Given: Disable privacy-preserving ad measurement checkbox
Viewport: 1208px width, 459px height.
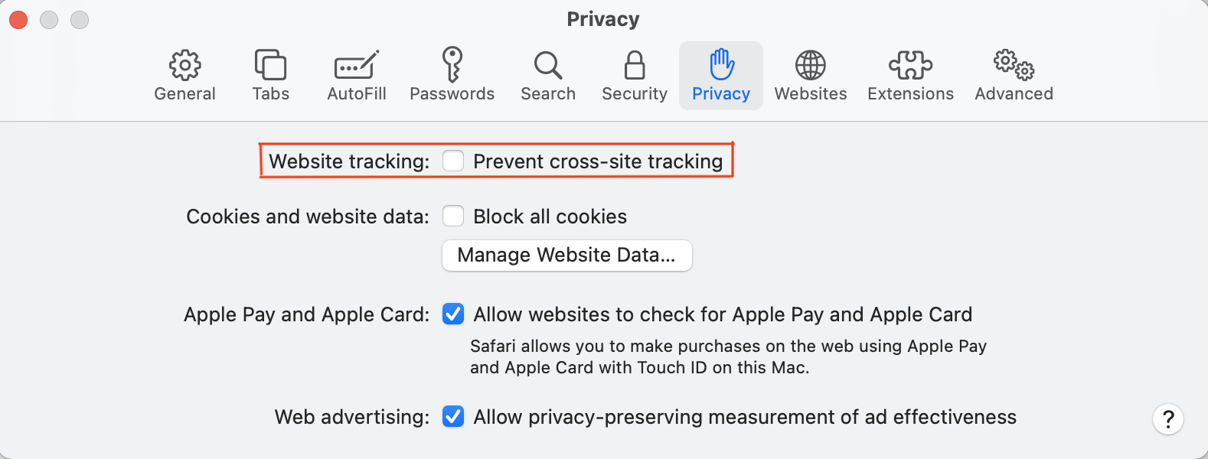Looking at the screenshot, I should tap(453, 416).
